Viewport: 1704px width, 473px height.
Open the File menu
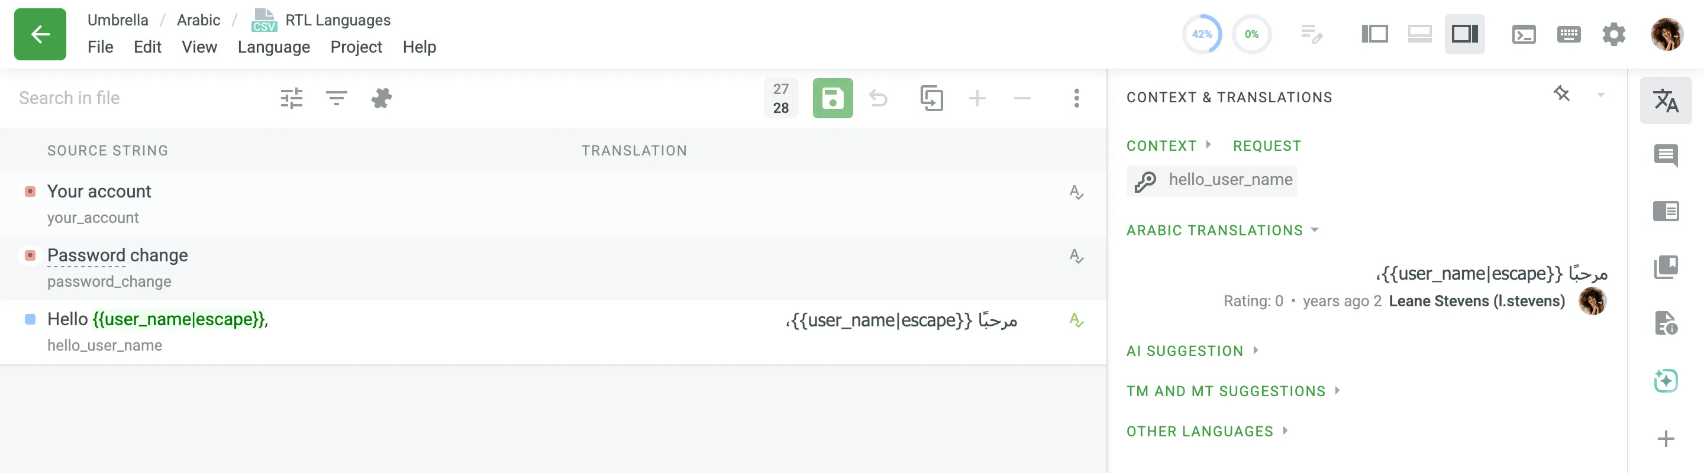101,47
